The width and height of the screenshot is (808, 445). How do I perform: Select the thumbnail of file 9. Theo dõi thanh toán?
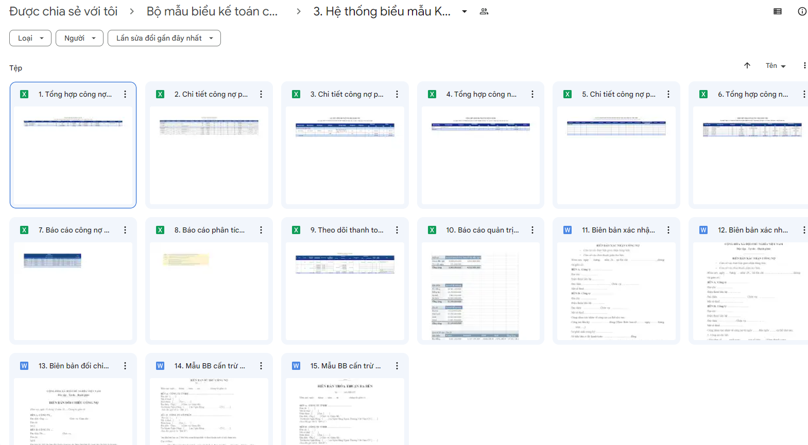tap(345, 291)
